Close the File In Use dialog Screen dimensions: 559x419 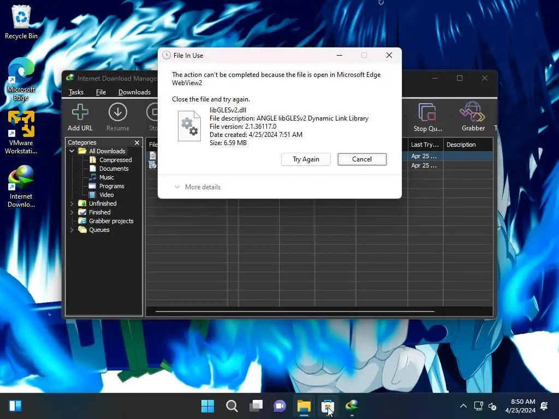coord(389,55)
